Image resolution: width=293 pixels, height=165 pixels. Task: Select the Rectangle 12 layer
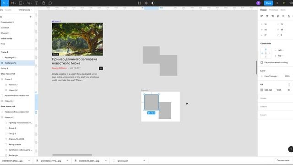[x=17, y=63]
